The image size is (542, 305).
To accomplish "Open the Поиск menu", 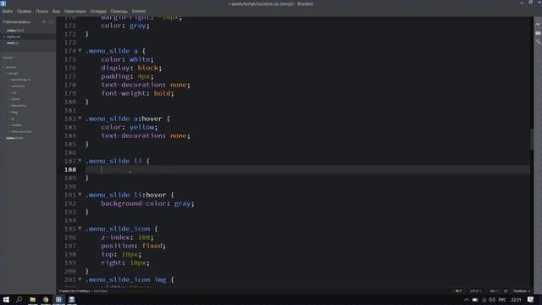I will (x=41, y=11).
